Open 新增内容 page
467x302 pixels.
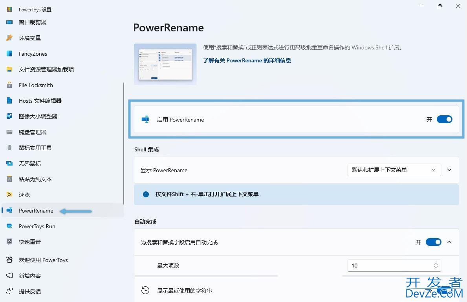pos(30,275)
